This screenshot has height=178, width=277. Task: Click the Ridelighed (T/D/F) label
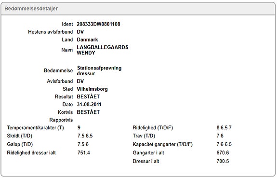(x=153, y=128)
